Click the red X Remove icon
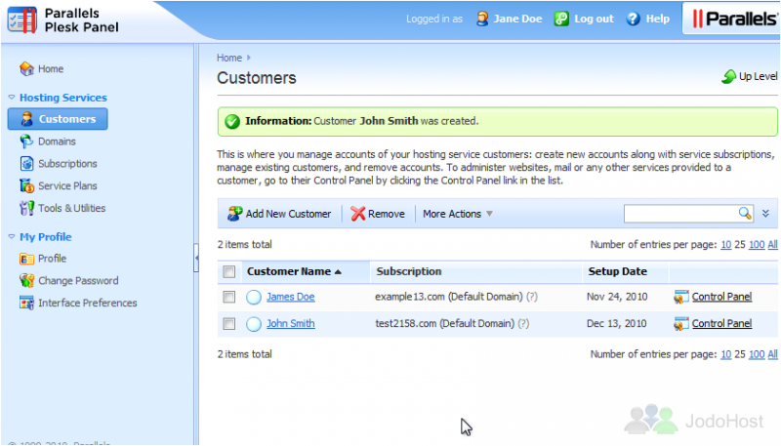This screenshot has width=781, height=446. [x=357, y=214]
